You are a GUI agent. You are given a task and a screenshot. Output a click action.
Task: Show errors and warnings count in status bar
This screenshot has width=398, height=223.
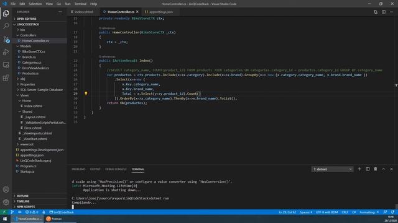32,212
